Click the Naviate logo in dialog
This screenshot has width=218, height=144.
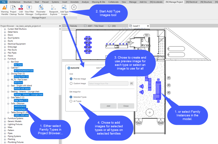[x=73, y=68]
